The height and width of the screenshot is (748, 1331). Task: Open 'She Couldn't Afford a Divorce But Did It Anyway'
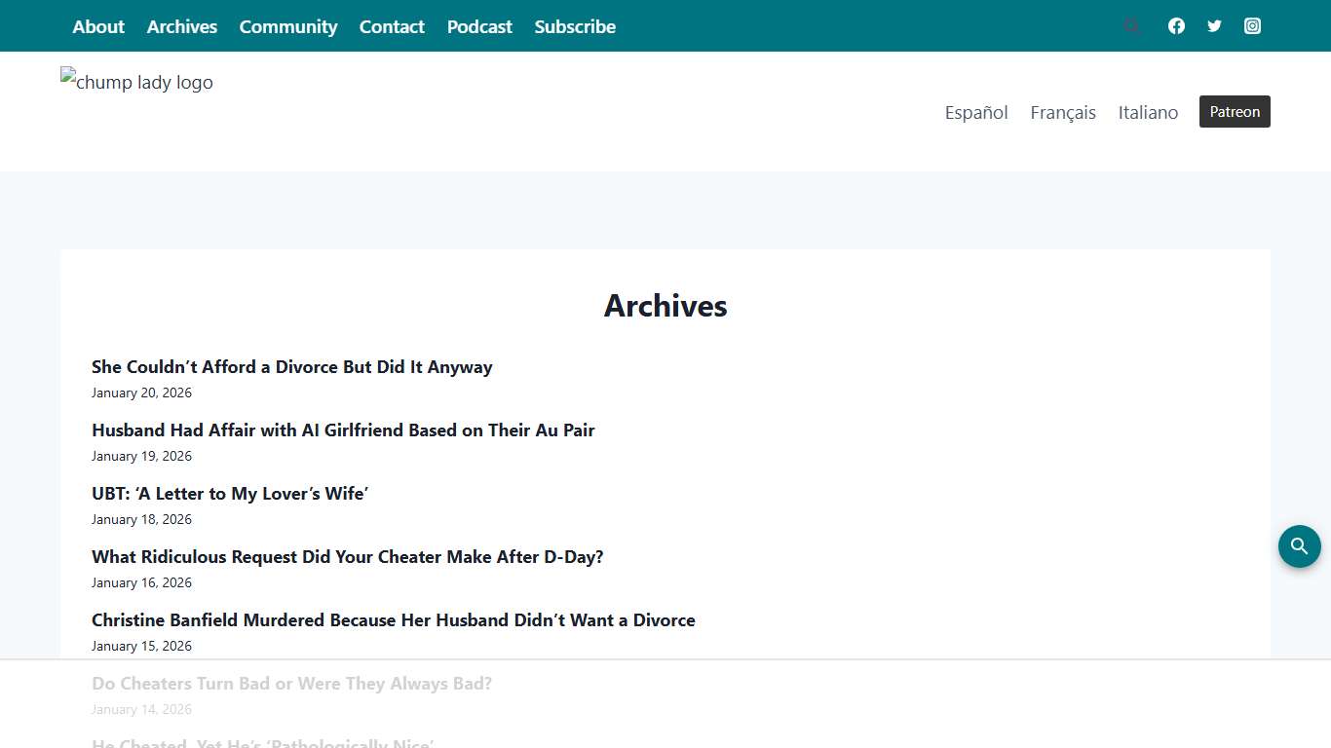click(x=292, y=367)
